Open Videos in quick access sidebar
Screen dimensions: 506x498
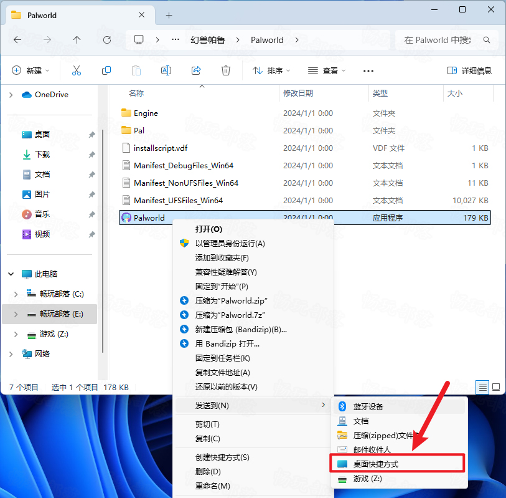pyautogui.click(x=42, y=234)
